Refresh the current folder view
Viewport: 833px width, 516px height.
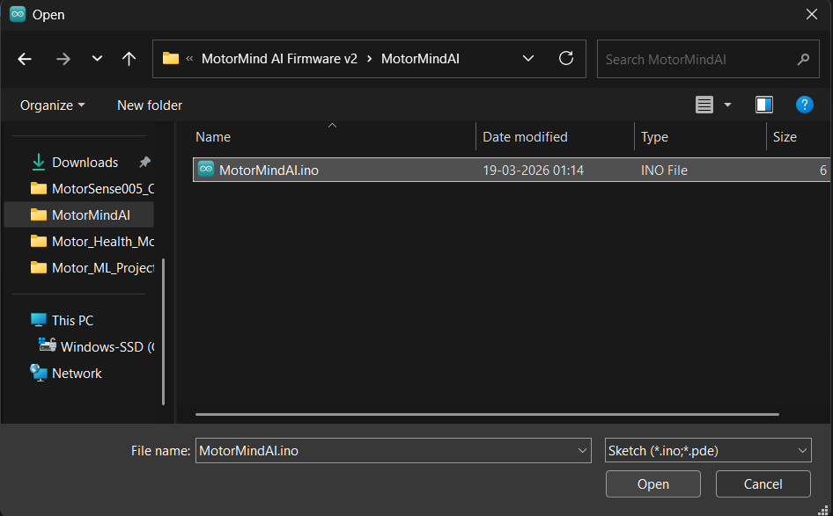pos(566,59)
